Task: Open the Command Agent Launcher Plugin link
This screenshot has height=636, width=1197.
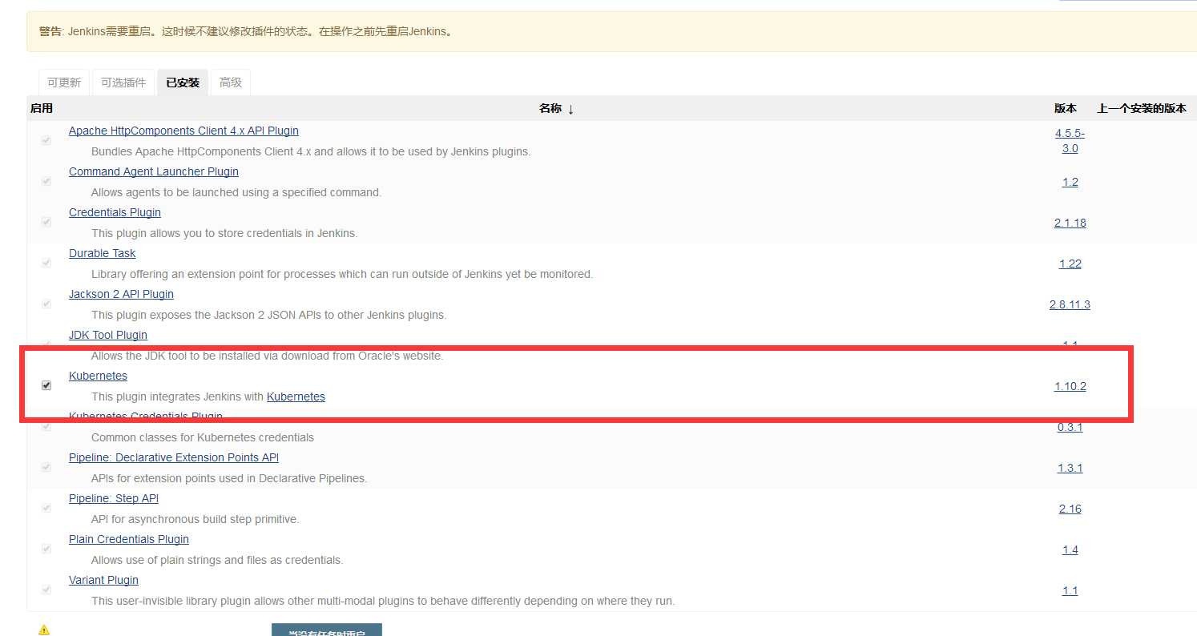Action: [x=154, y=171]
